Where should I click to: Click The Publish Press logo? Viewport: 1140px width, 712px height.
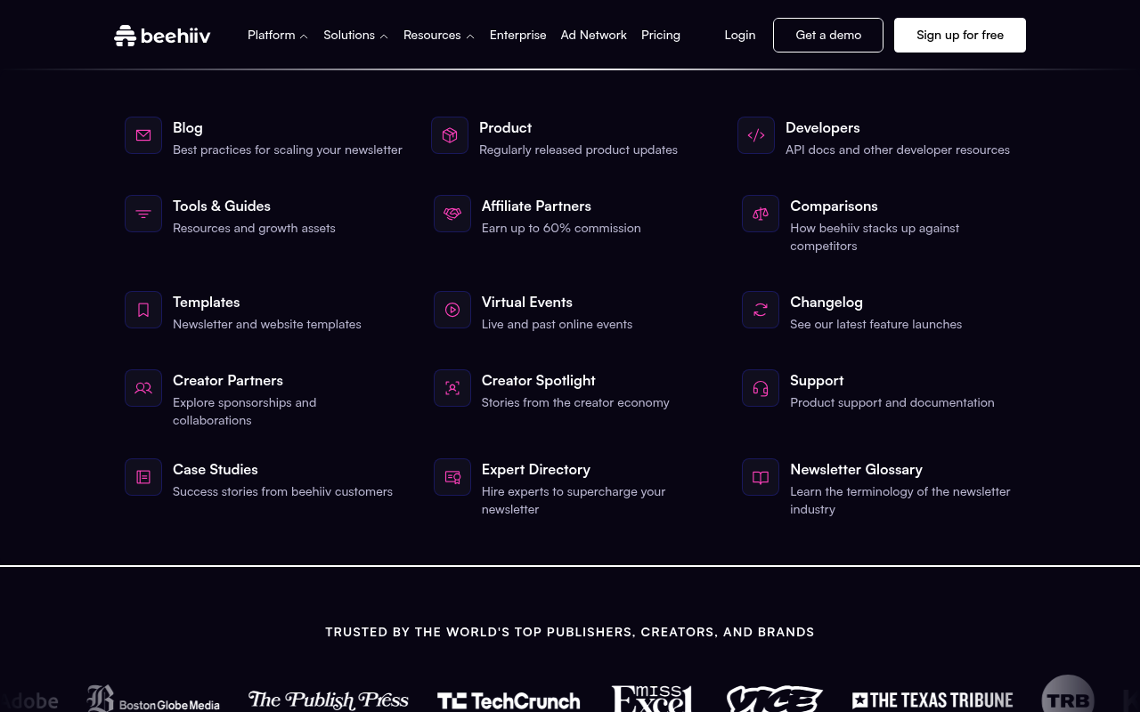click(x=329, y=700)
